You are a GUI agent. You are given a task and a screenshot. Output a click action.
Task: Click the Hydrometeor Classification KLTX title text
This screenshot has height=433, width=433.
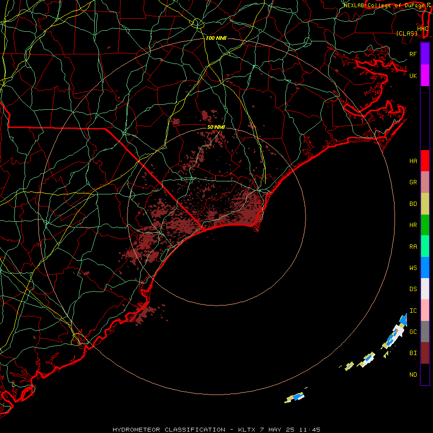coord(216,430)
